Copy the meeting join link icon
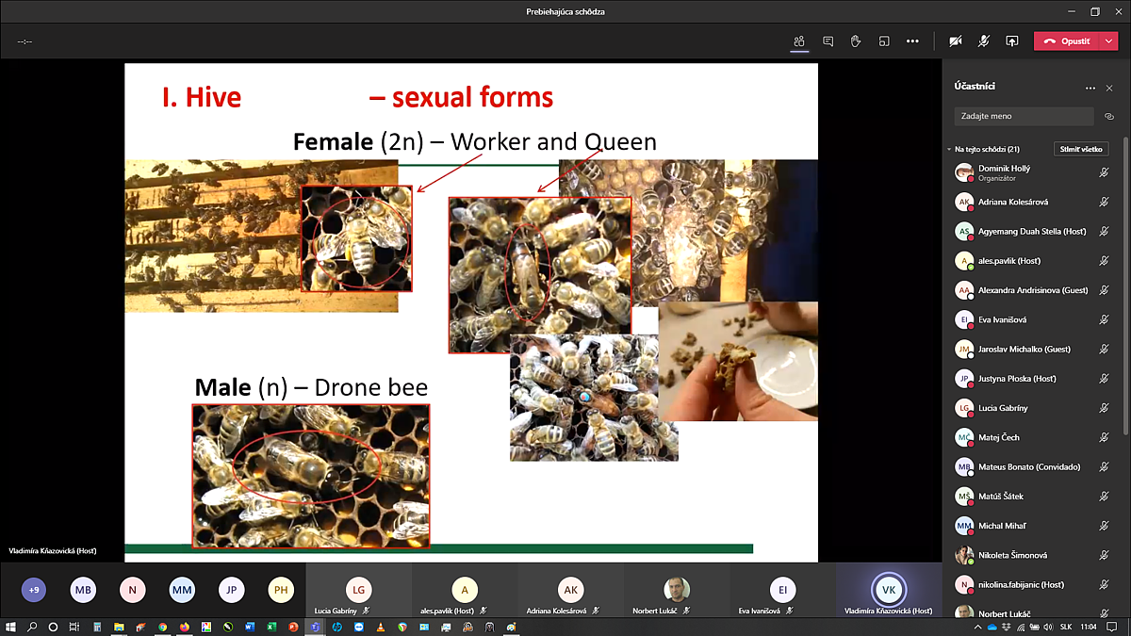 [1109, 117]
